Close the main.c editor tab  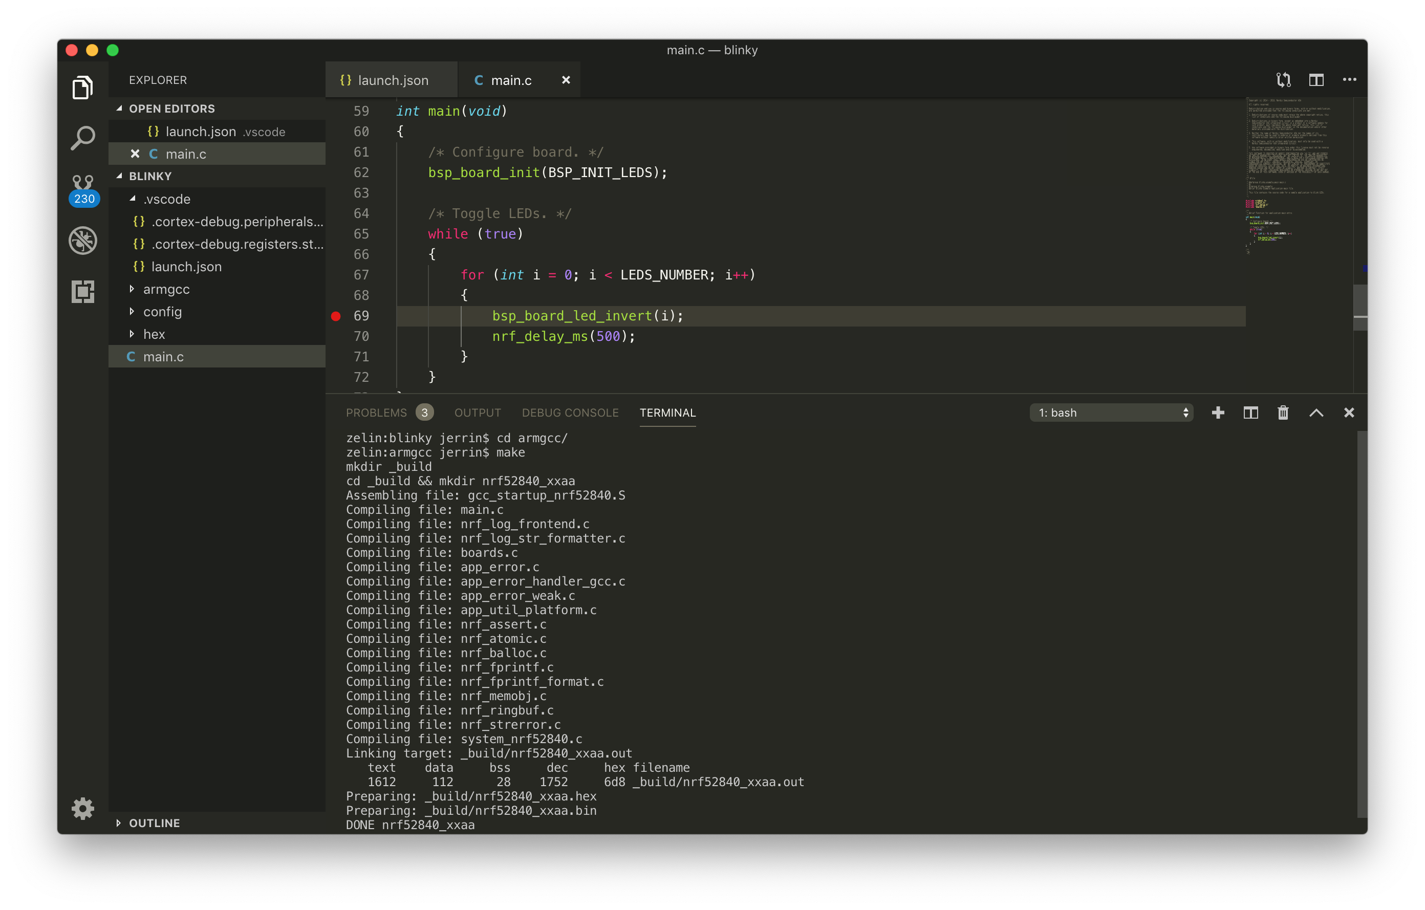[566, 80]
